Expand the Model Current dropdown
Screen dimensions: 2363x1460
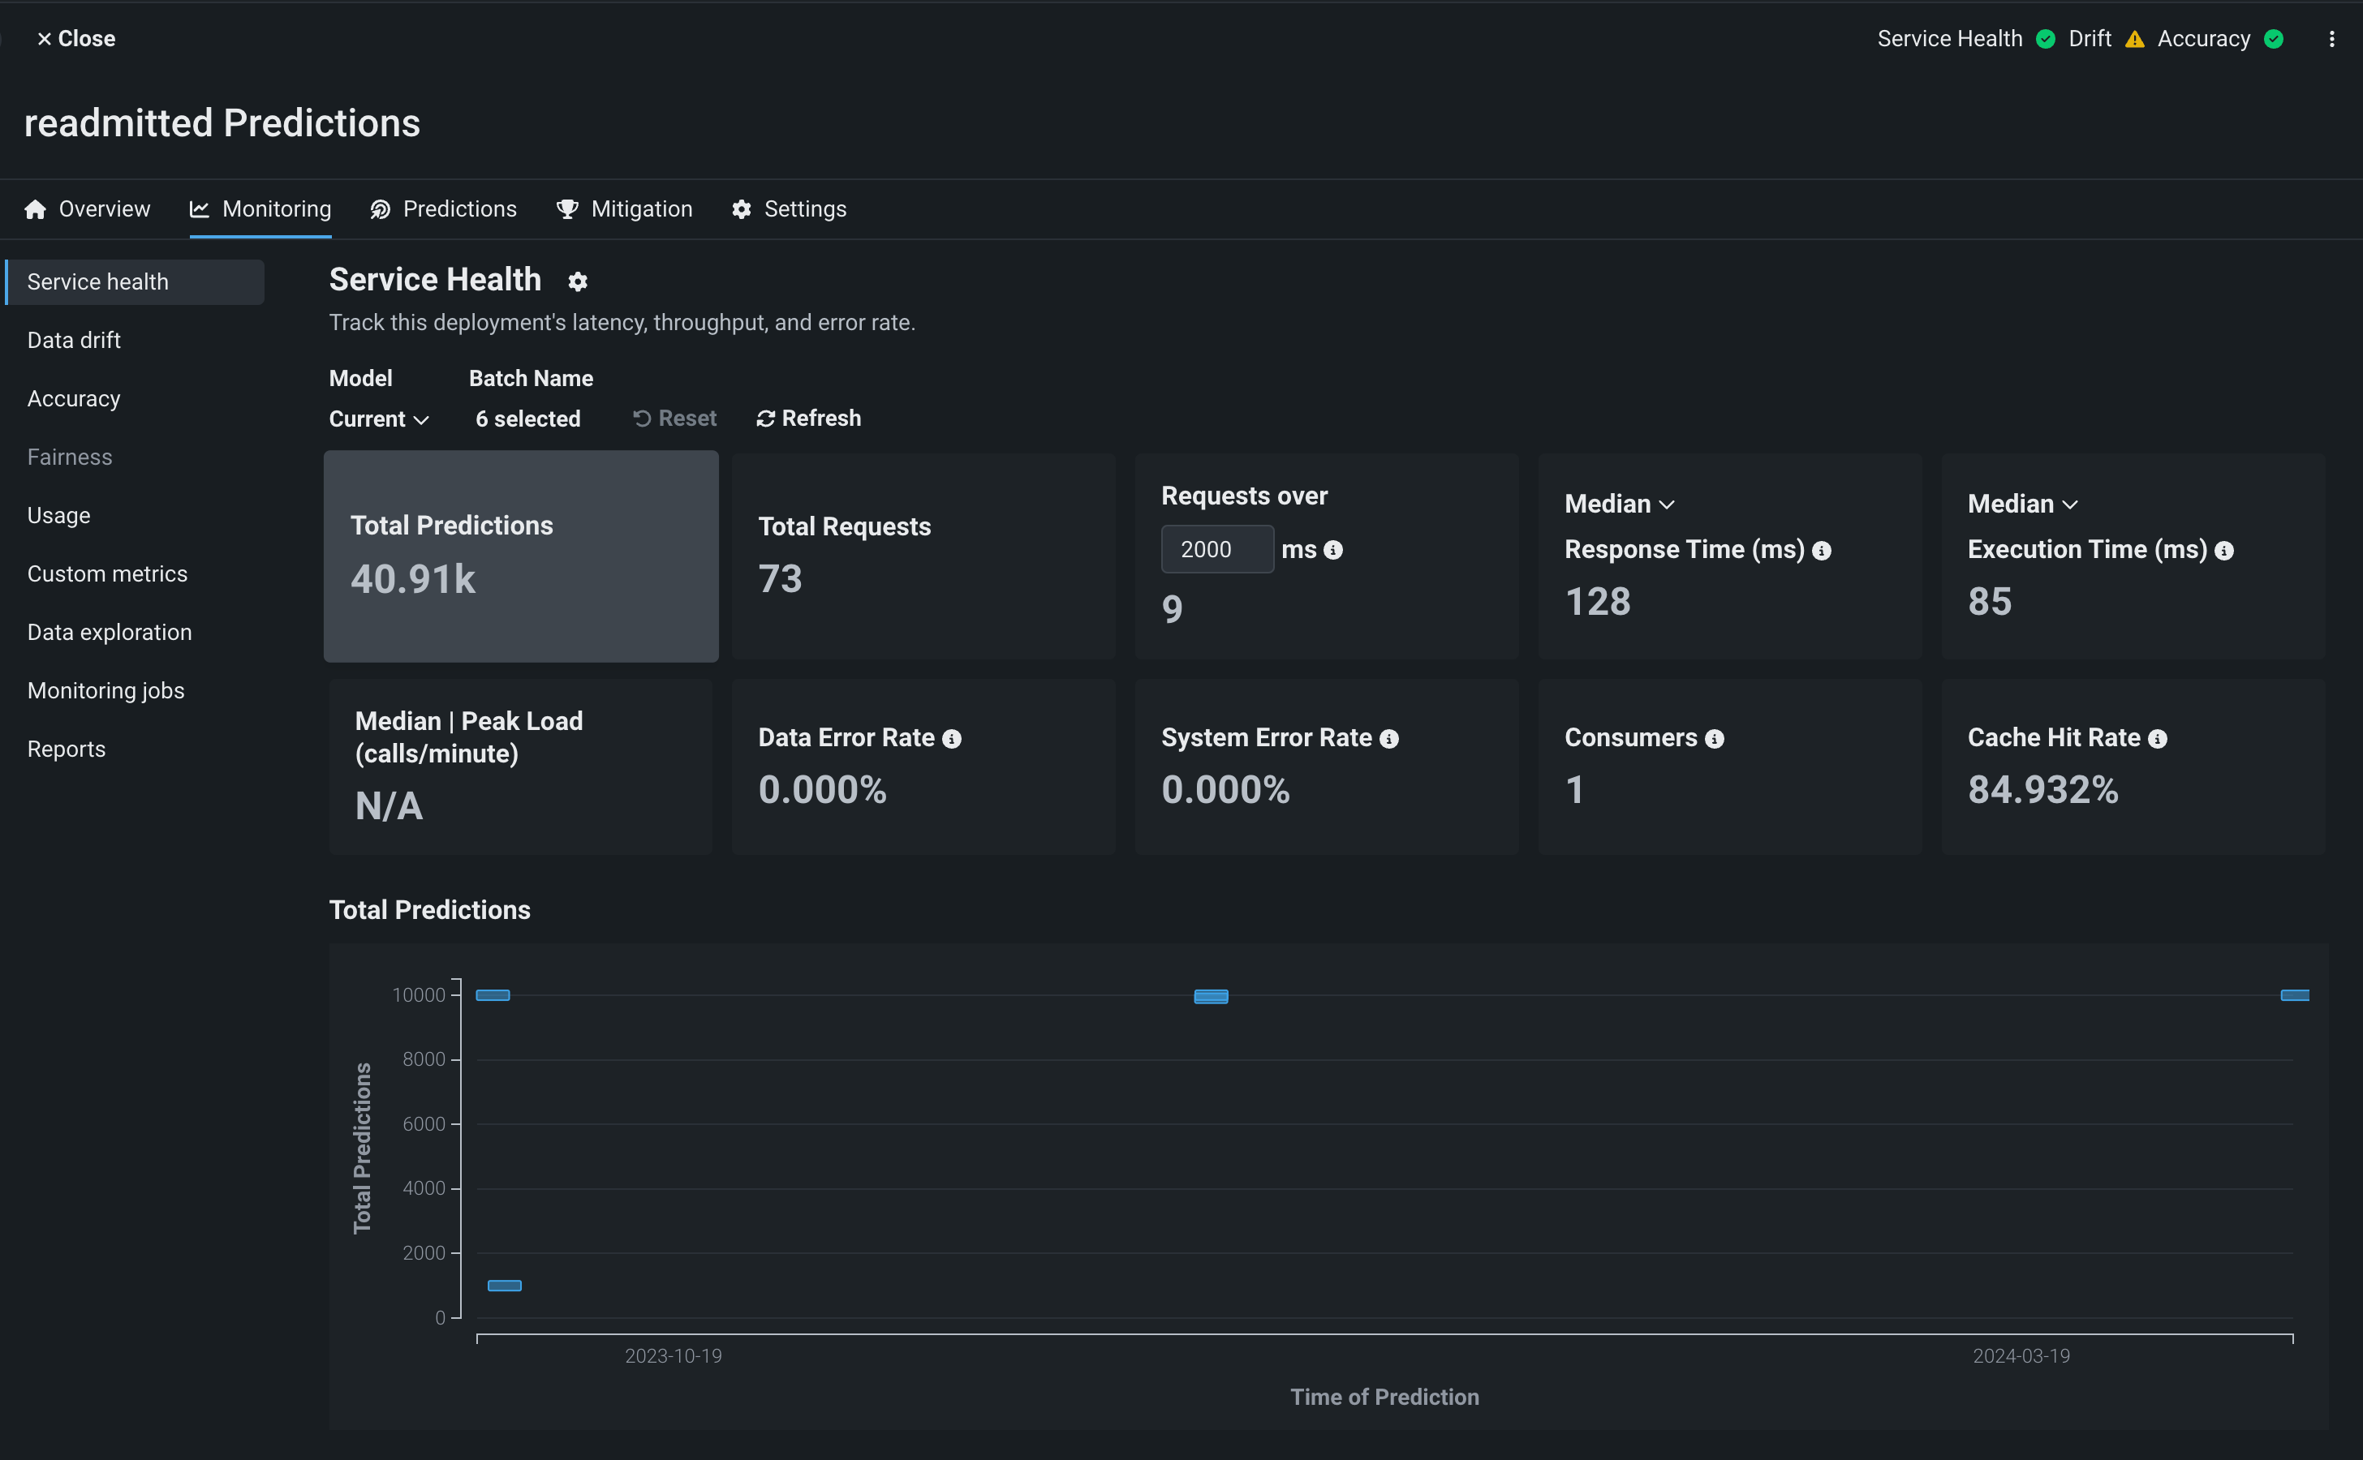pyautogui.click(x=379, y=419)
